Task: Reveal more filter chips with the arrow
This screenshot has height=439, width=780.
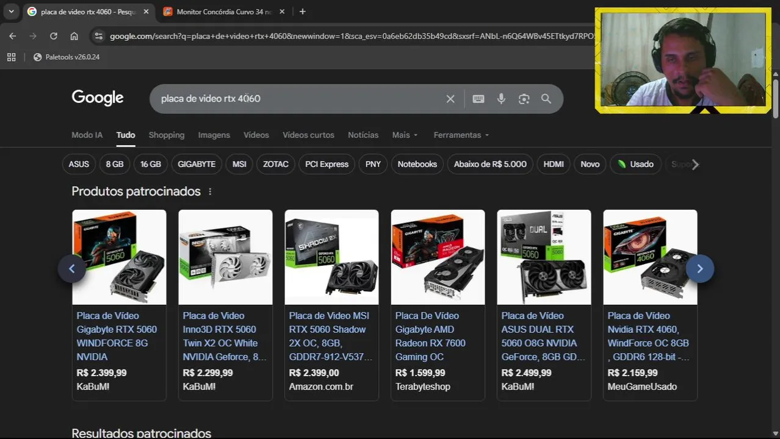Action: (x=695, y=164)
